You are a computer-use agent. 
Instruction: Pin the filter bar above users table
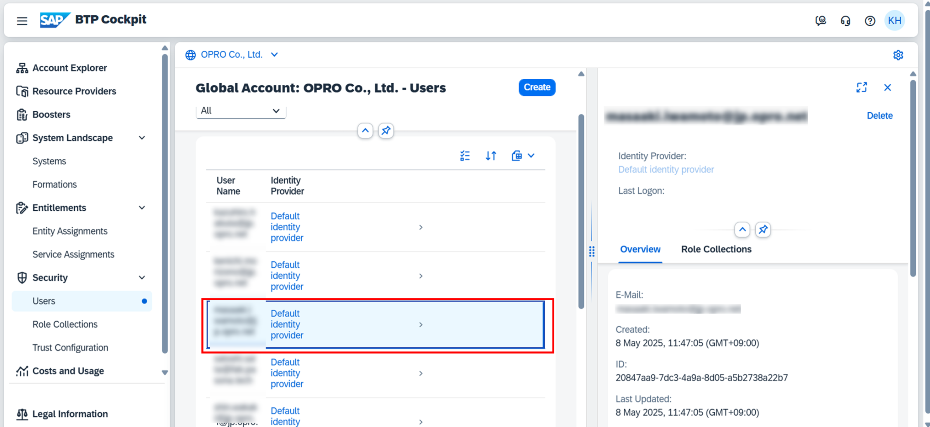386,130
